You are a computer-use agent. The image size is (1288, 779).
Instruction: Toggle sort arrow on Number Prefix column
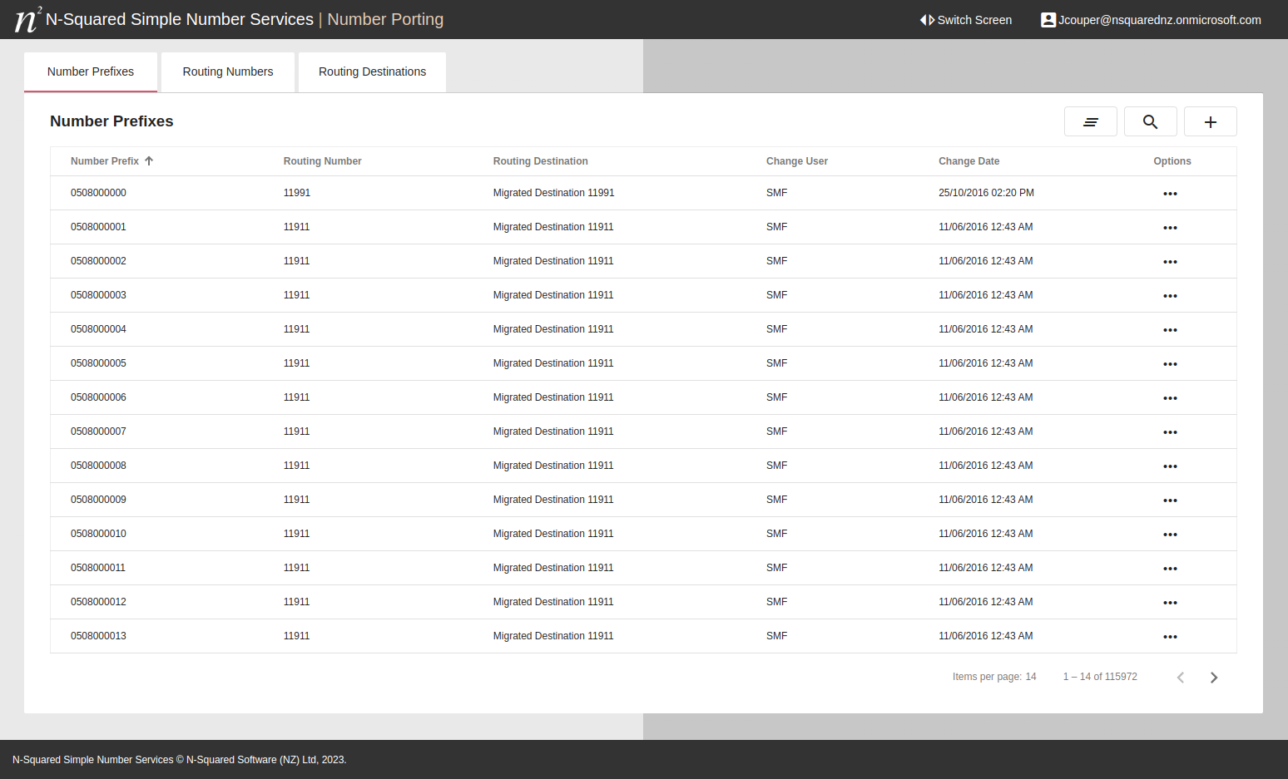point(149,161)
